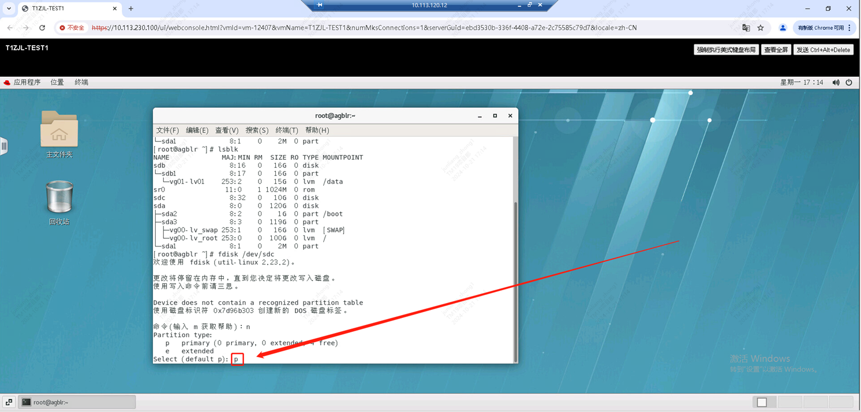Open the 终端(T) menu in terminal window

point(286,130)
